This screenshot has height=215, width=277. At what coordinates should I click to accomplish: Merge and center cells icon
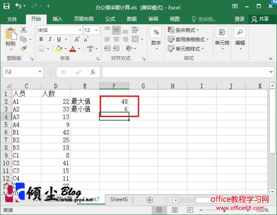pyautogui.click(x=136, y=39)
